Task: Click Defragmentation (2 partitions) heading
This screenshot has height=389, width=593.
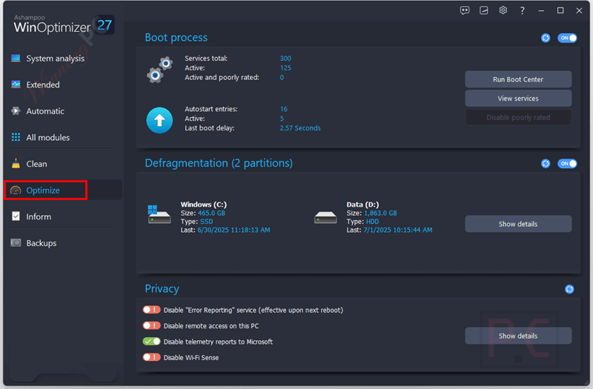Action: [x=219, y=163]
